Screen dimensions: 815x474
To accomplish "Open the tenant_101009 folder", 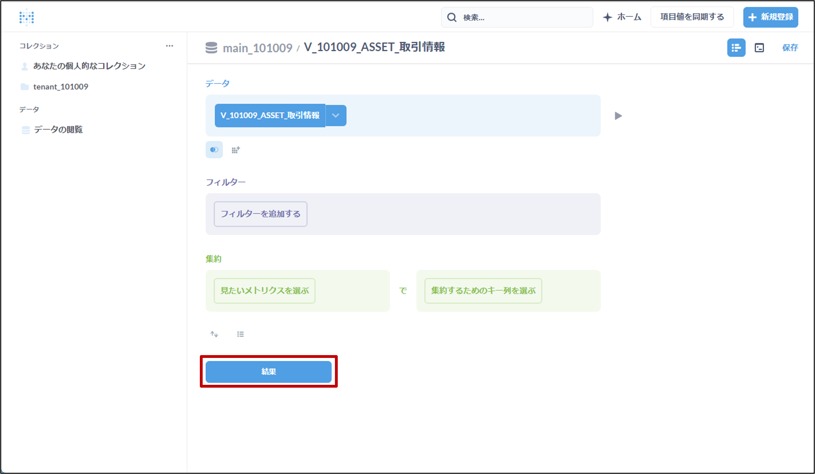I will coord(60,87).
